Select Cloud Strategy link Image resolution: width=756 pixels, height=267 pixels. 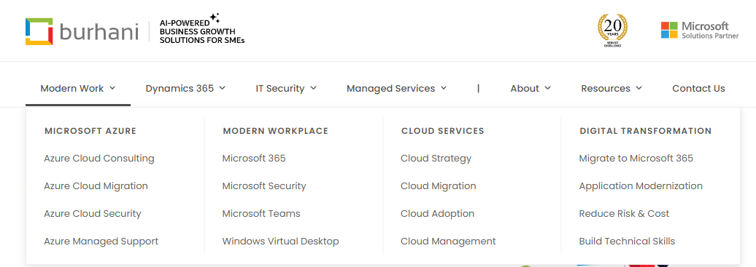coord(436,159)
